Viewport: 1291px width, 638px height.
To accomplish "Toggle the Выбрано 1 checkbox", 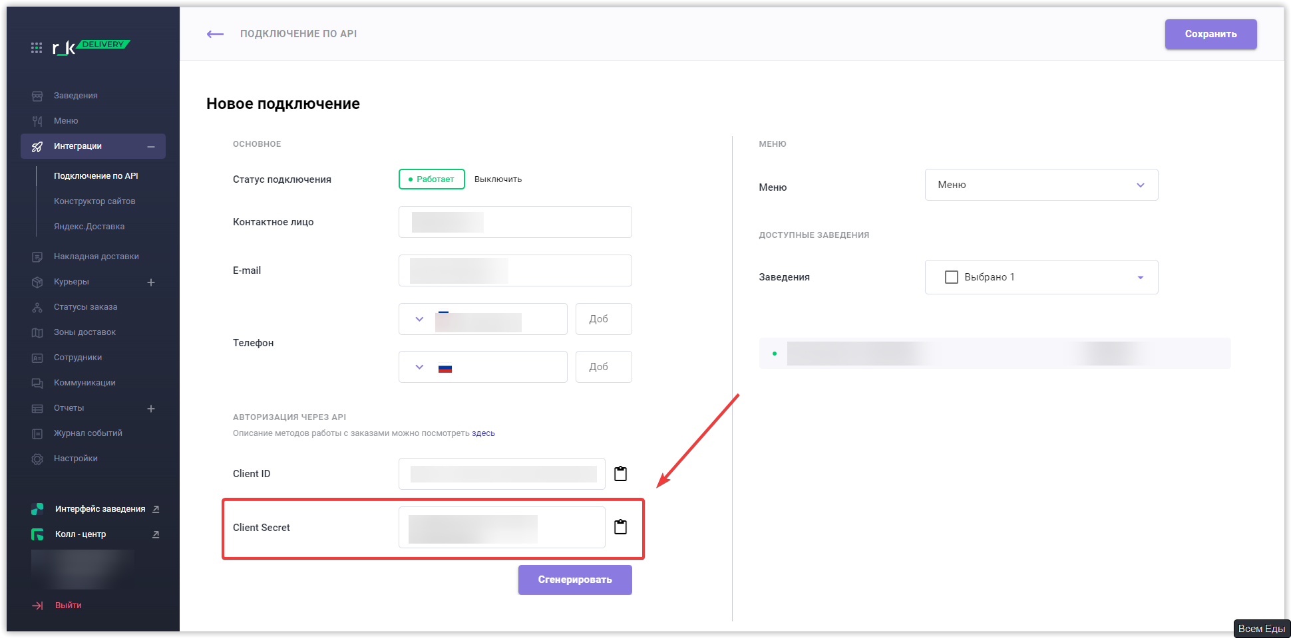I will coord(952,277).
